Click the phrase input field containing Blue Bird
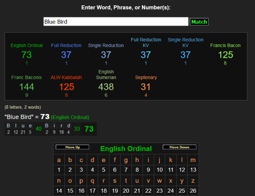Screen dimensions: 255x196 (x=116, y=22)
